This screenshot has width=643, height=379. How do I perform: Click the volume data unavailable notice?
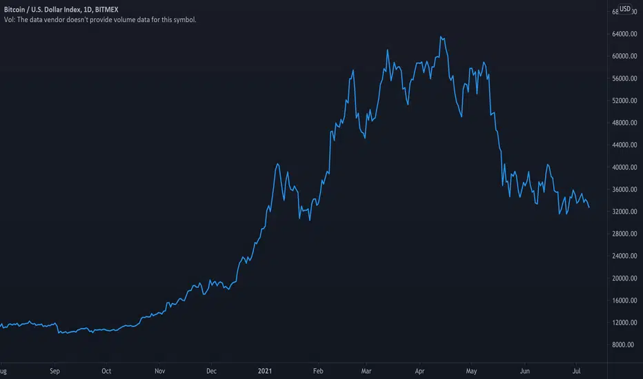coord(100,20)
